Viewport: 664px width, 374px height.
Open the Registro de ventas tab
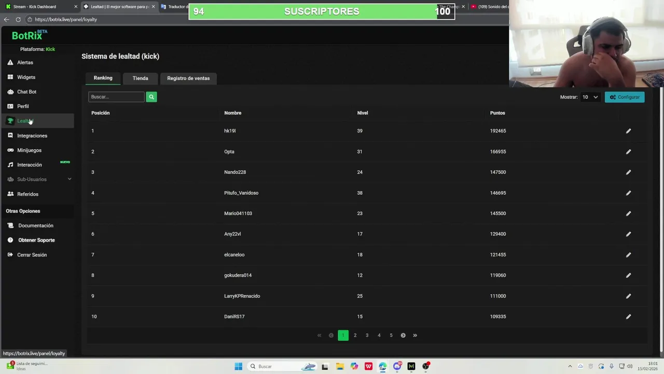188,78
